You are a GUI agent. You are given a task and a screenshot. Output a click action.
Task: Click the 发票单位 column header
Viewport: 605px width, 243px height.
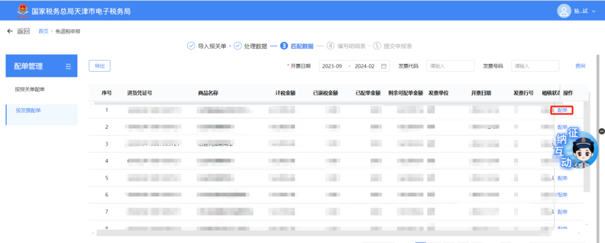[x=438, y=93]
